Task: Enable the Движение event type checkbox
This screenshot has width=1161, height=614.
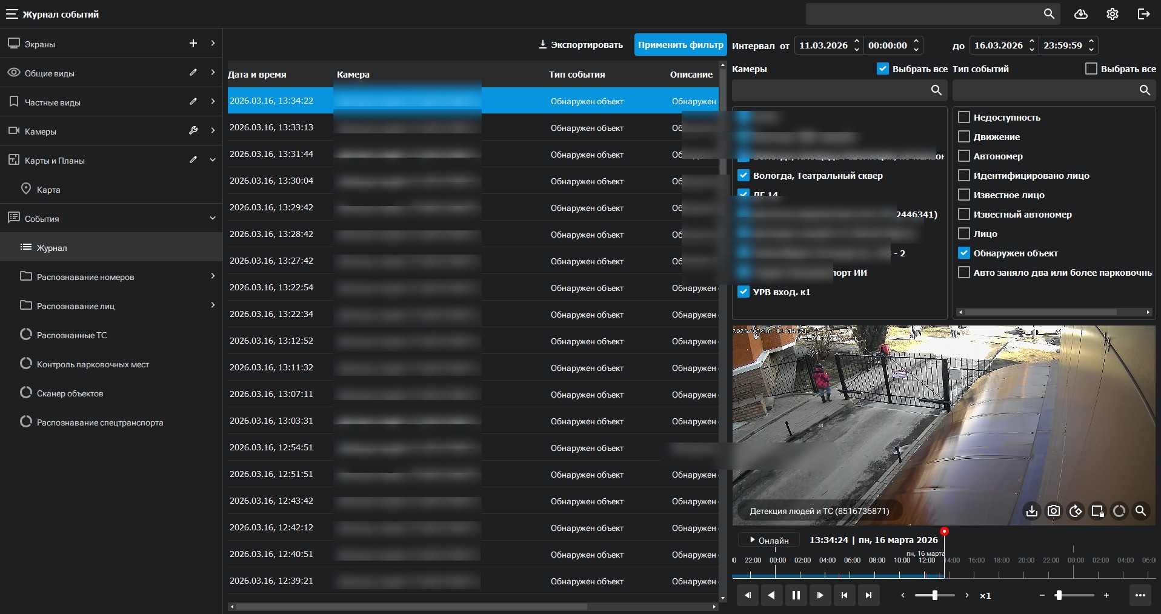Action: [x=964, y=137]
